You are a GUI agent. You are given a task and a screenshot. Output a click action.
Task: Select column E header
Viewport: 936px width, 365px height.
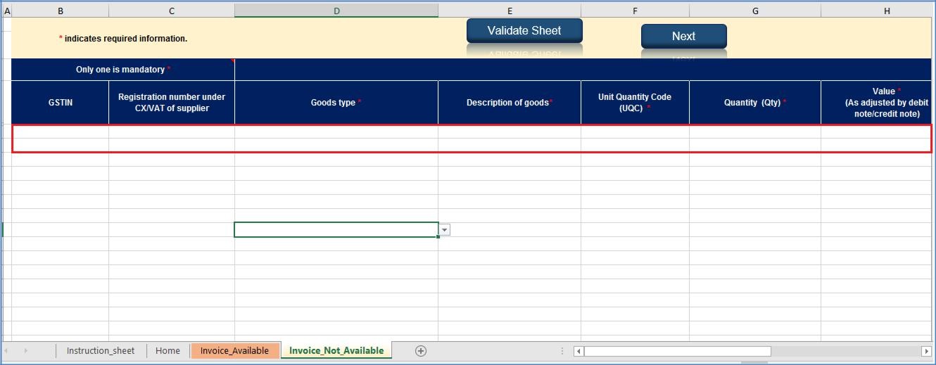(x=510, y=11)
